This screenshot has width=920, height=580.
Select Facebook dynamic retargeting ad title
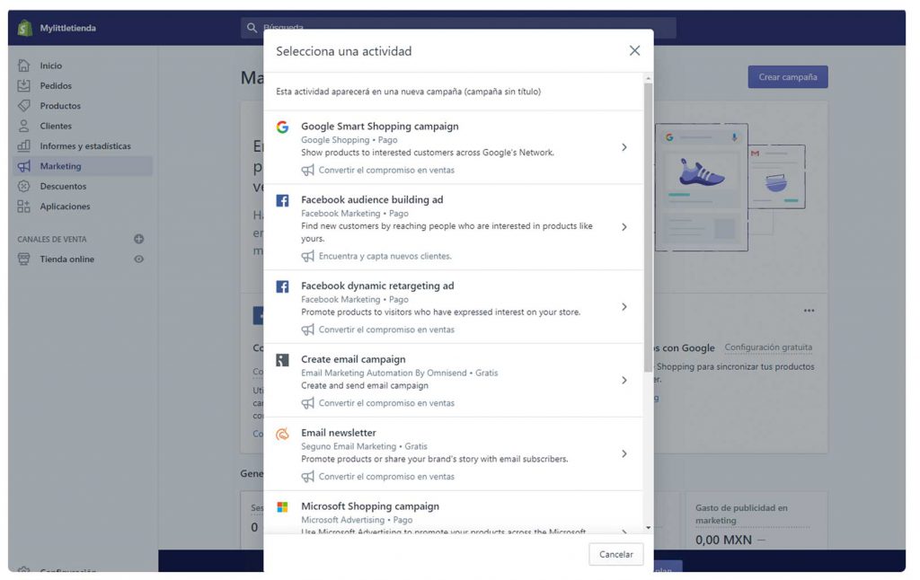point(377,286)
